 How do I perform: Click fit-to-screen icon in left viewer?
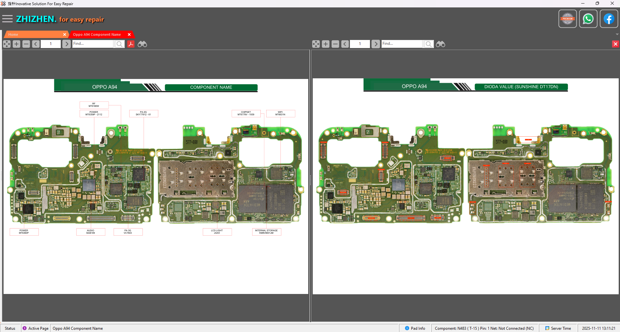click(7, 44)
